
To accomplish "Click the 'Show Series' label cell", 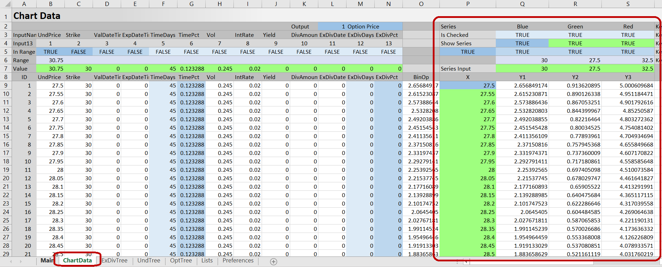I will 468,43.
